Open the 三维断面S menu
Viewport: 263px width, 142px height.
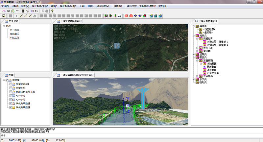click(x=117, y=6)
